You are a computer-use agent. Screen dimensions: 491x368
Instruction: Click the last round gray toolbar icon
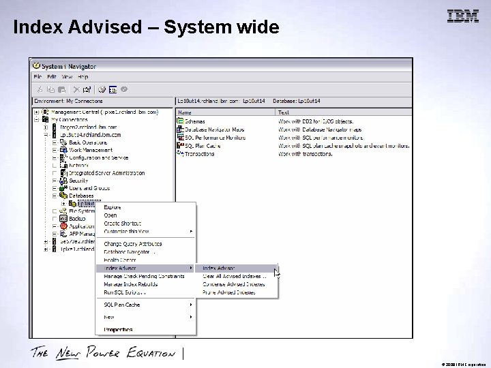[x=124, y=89]
